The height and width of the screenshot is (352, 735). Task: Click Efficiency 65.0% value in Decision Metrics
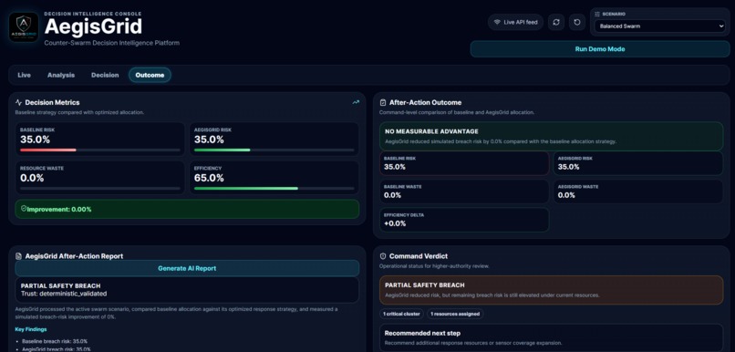[x=209, y=178]
